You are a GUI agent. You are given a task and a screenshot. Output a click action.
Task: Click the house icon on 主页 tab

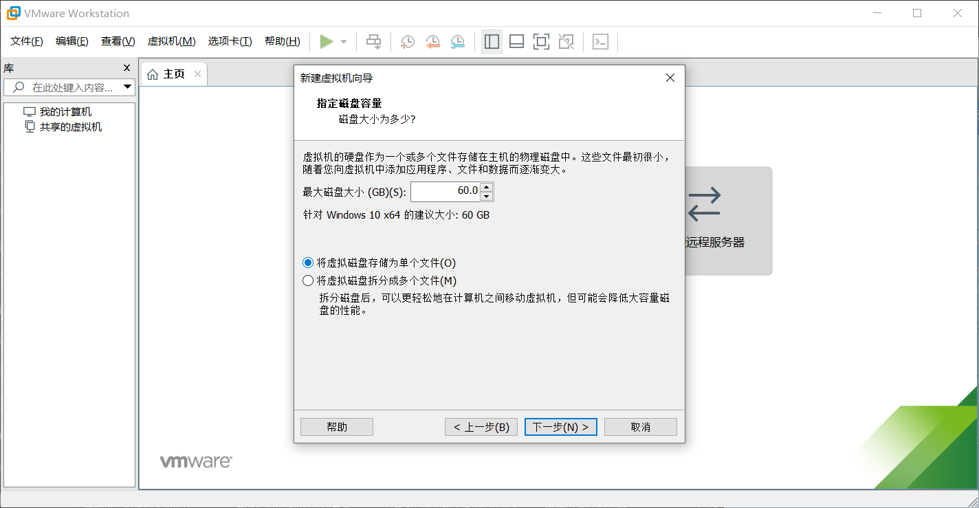[x=153, y=74]
